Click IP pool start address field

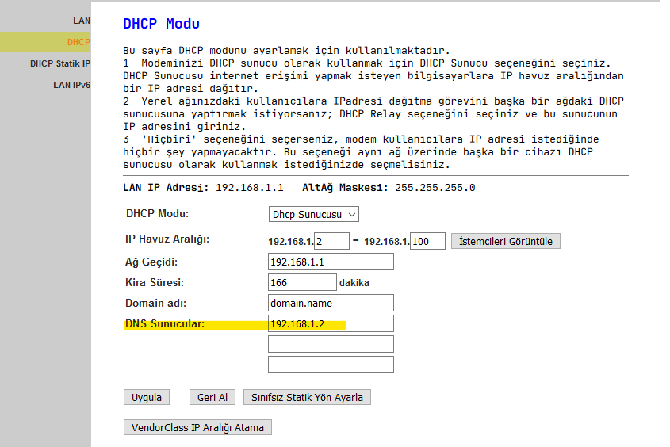tap(331, 241)
